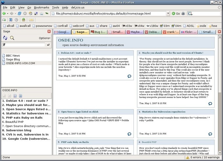Screen dimensions: 223x161
Task: Open article title Debian 4.0 : root or sudo ?
Action: point(76,53)
